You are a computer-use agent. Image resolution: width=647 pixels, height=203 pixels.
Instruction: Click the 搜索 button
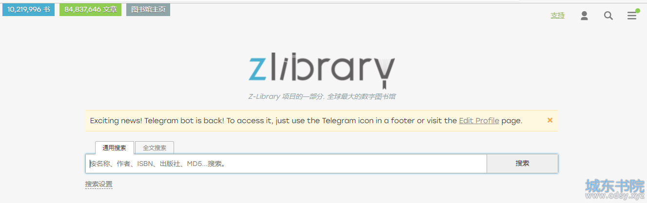522,164
